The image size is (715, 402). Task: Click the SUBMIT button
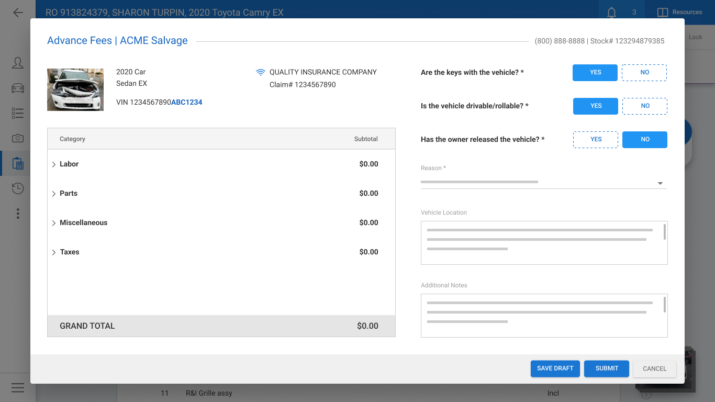[x=607, y=368]
